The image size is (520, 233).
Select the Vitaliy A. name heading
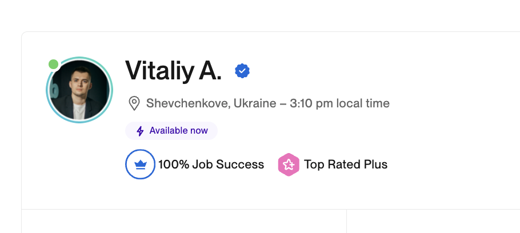click(174, 71)
